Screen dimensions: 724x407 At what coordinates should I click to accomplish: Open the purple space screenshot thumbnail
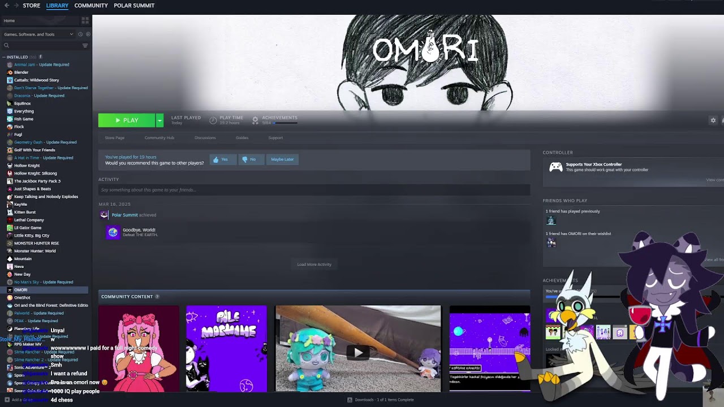490,348
